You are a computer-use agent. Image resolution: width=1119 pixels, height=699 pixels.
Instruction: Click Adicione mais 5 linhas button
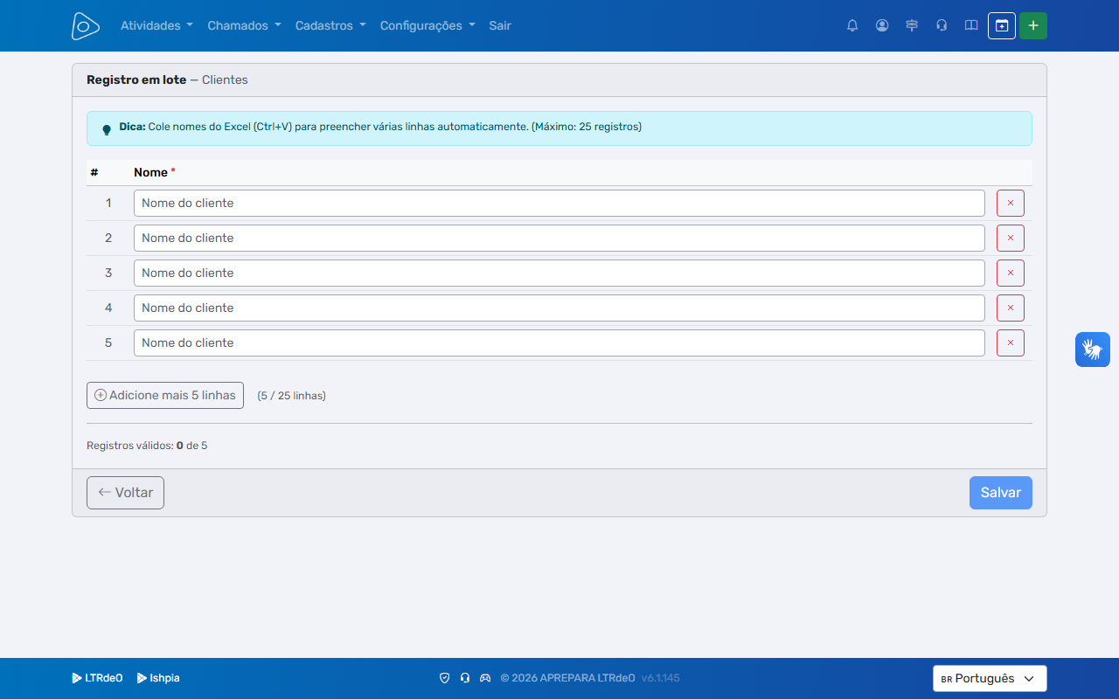165,395
